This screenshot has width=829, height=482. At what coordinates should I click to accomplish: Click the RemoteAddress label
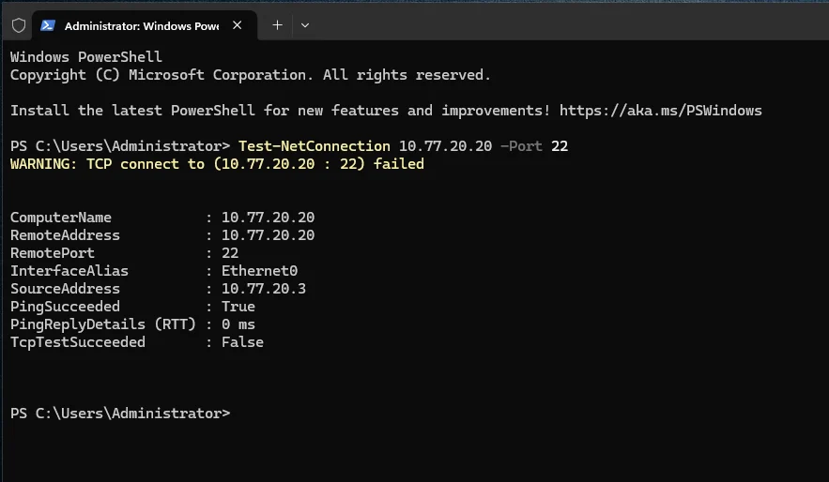pyautogui.click(x=65, y=235)
